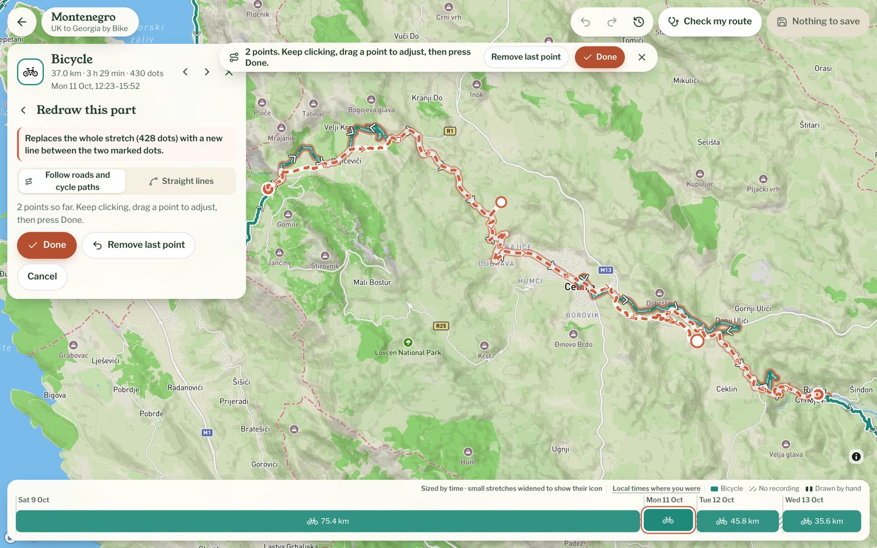
Task: Click the Pljački vrh peak marker
Action: point(763,178)
